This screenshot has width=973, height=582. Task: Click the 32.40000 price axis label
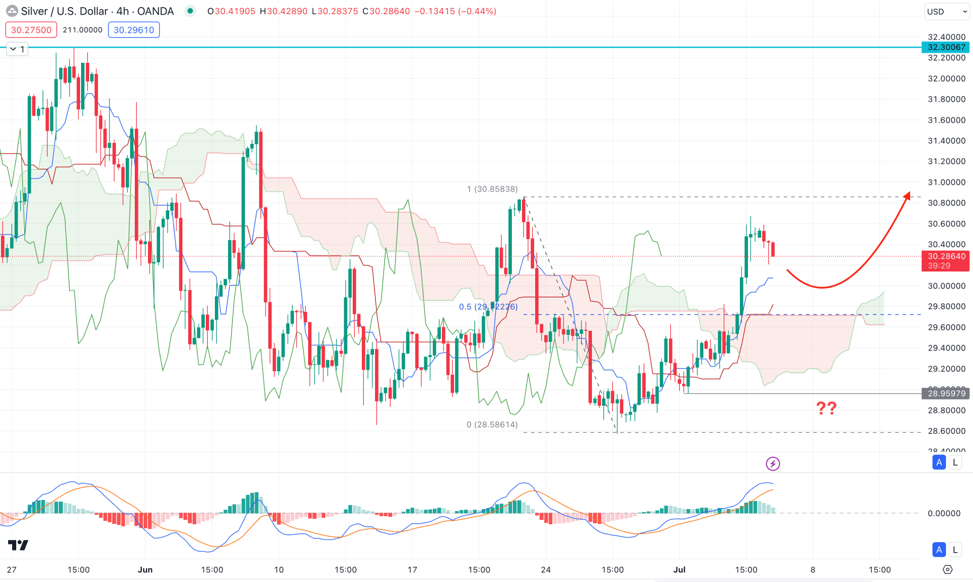click(x=946, y=37)
